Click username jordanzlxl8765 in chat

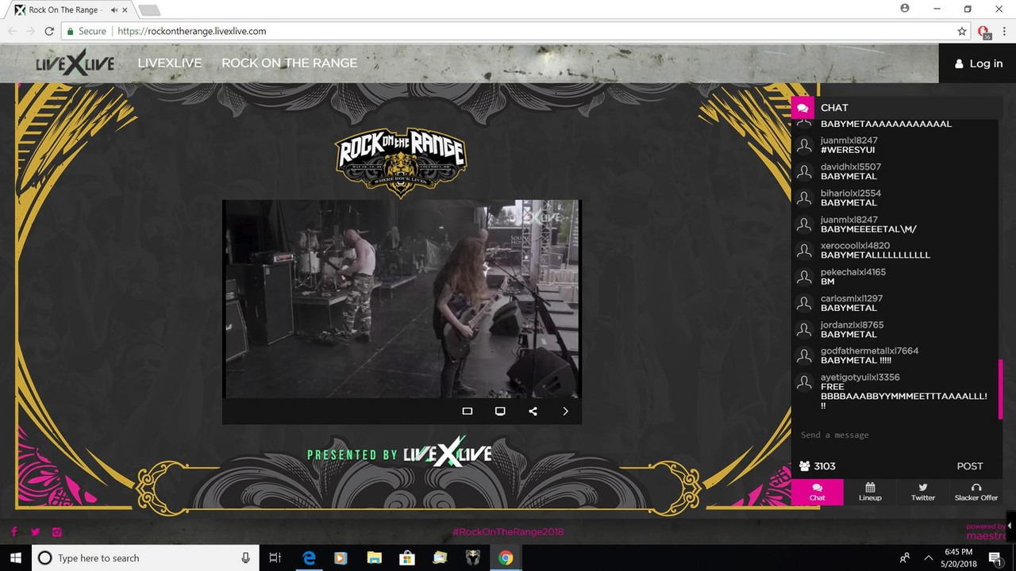click(852, 324)
